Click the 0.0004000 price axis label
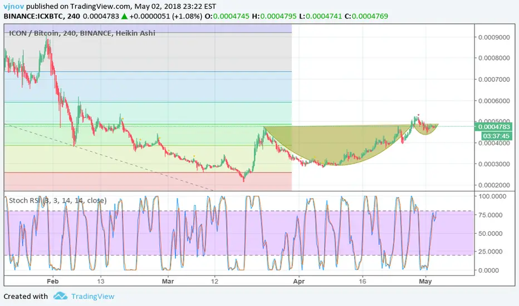This screenshot has width=519, height=306. coord(494,143)
